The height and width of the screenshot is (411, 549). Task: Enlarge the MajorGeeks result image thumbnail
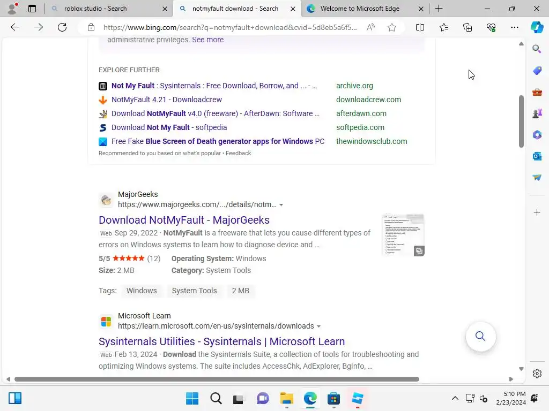click(419, 250)
